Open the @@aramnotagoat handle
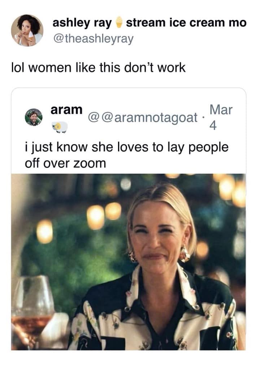The image size is (257, 365). tap(143, 117)
